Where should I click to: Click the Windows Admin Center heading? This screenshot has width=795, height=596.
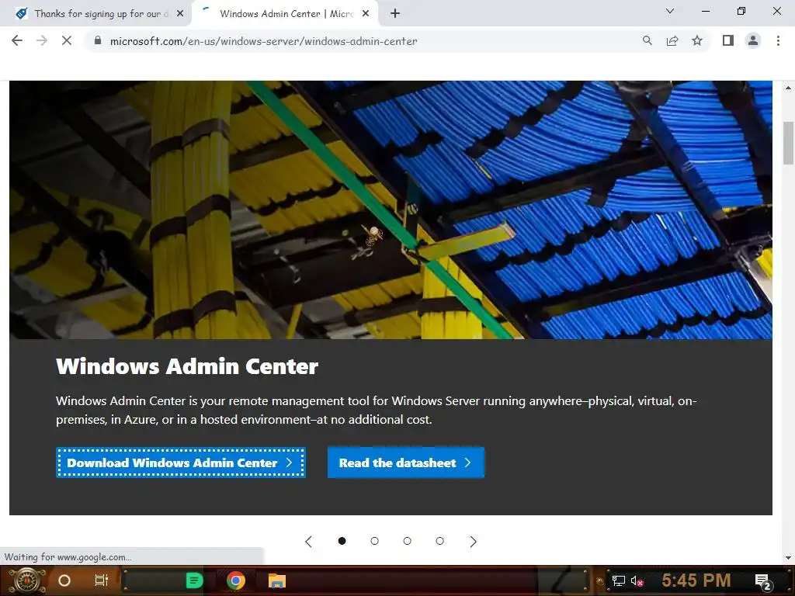coord(187,366)
